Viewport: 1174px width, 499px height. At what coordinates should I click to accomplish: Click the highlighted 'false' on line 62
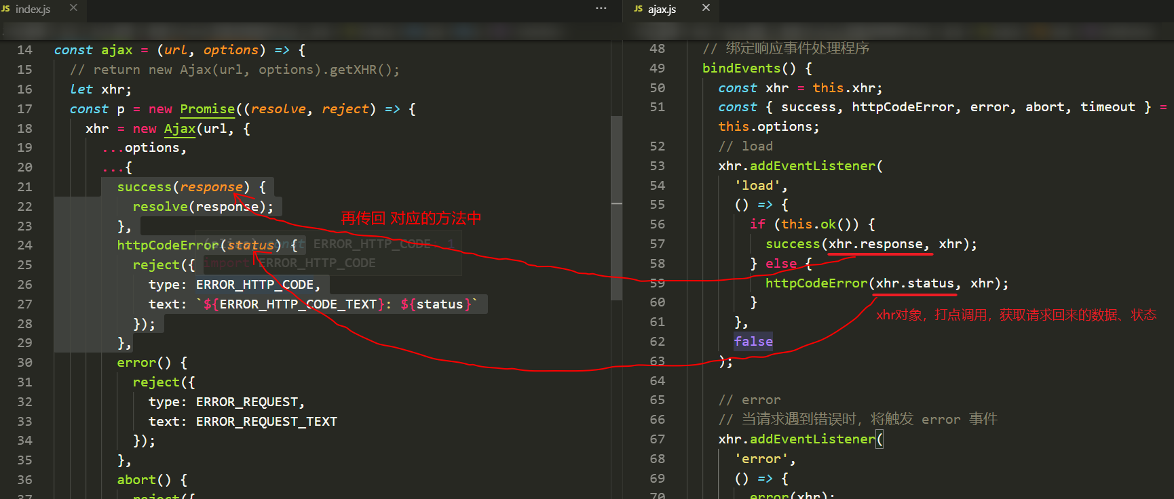tap(753, 342)
